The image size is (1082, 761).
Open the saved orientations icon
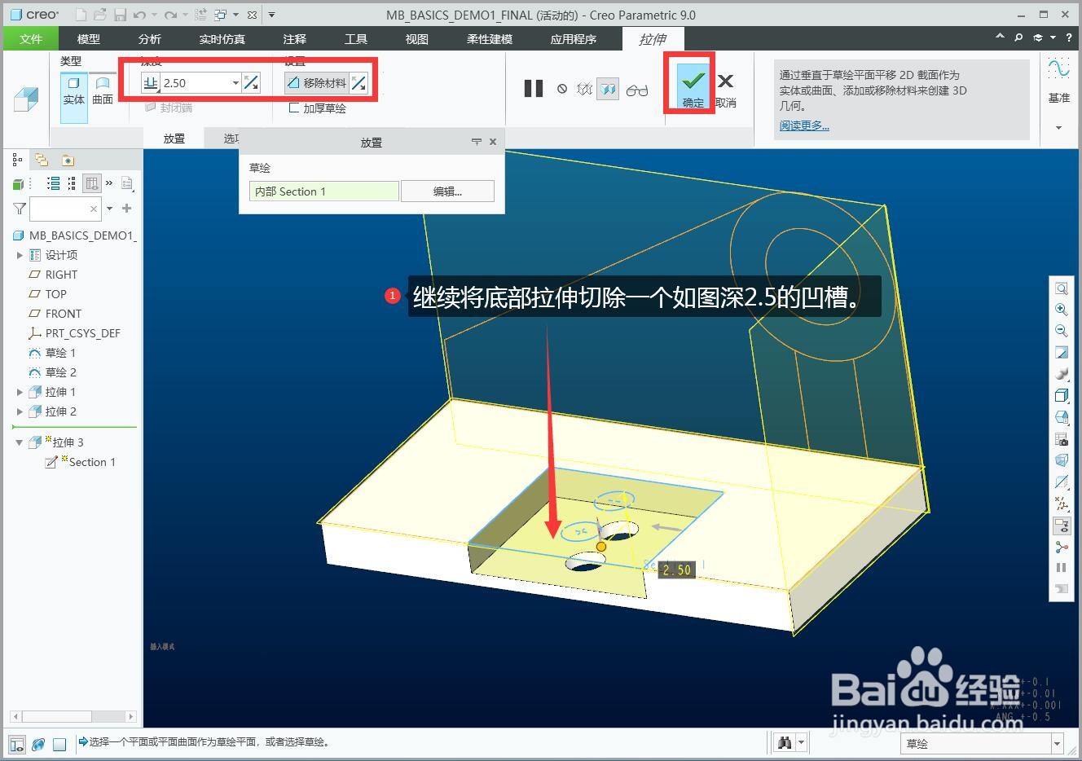[x=1061, y=417]
